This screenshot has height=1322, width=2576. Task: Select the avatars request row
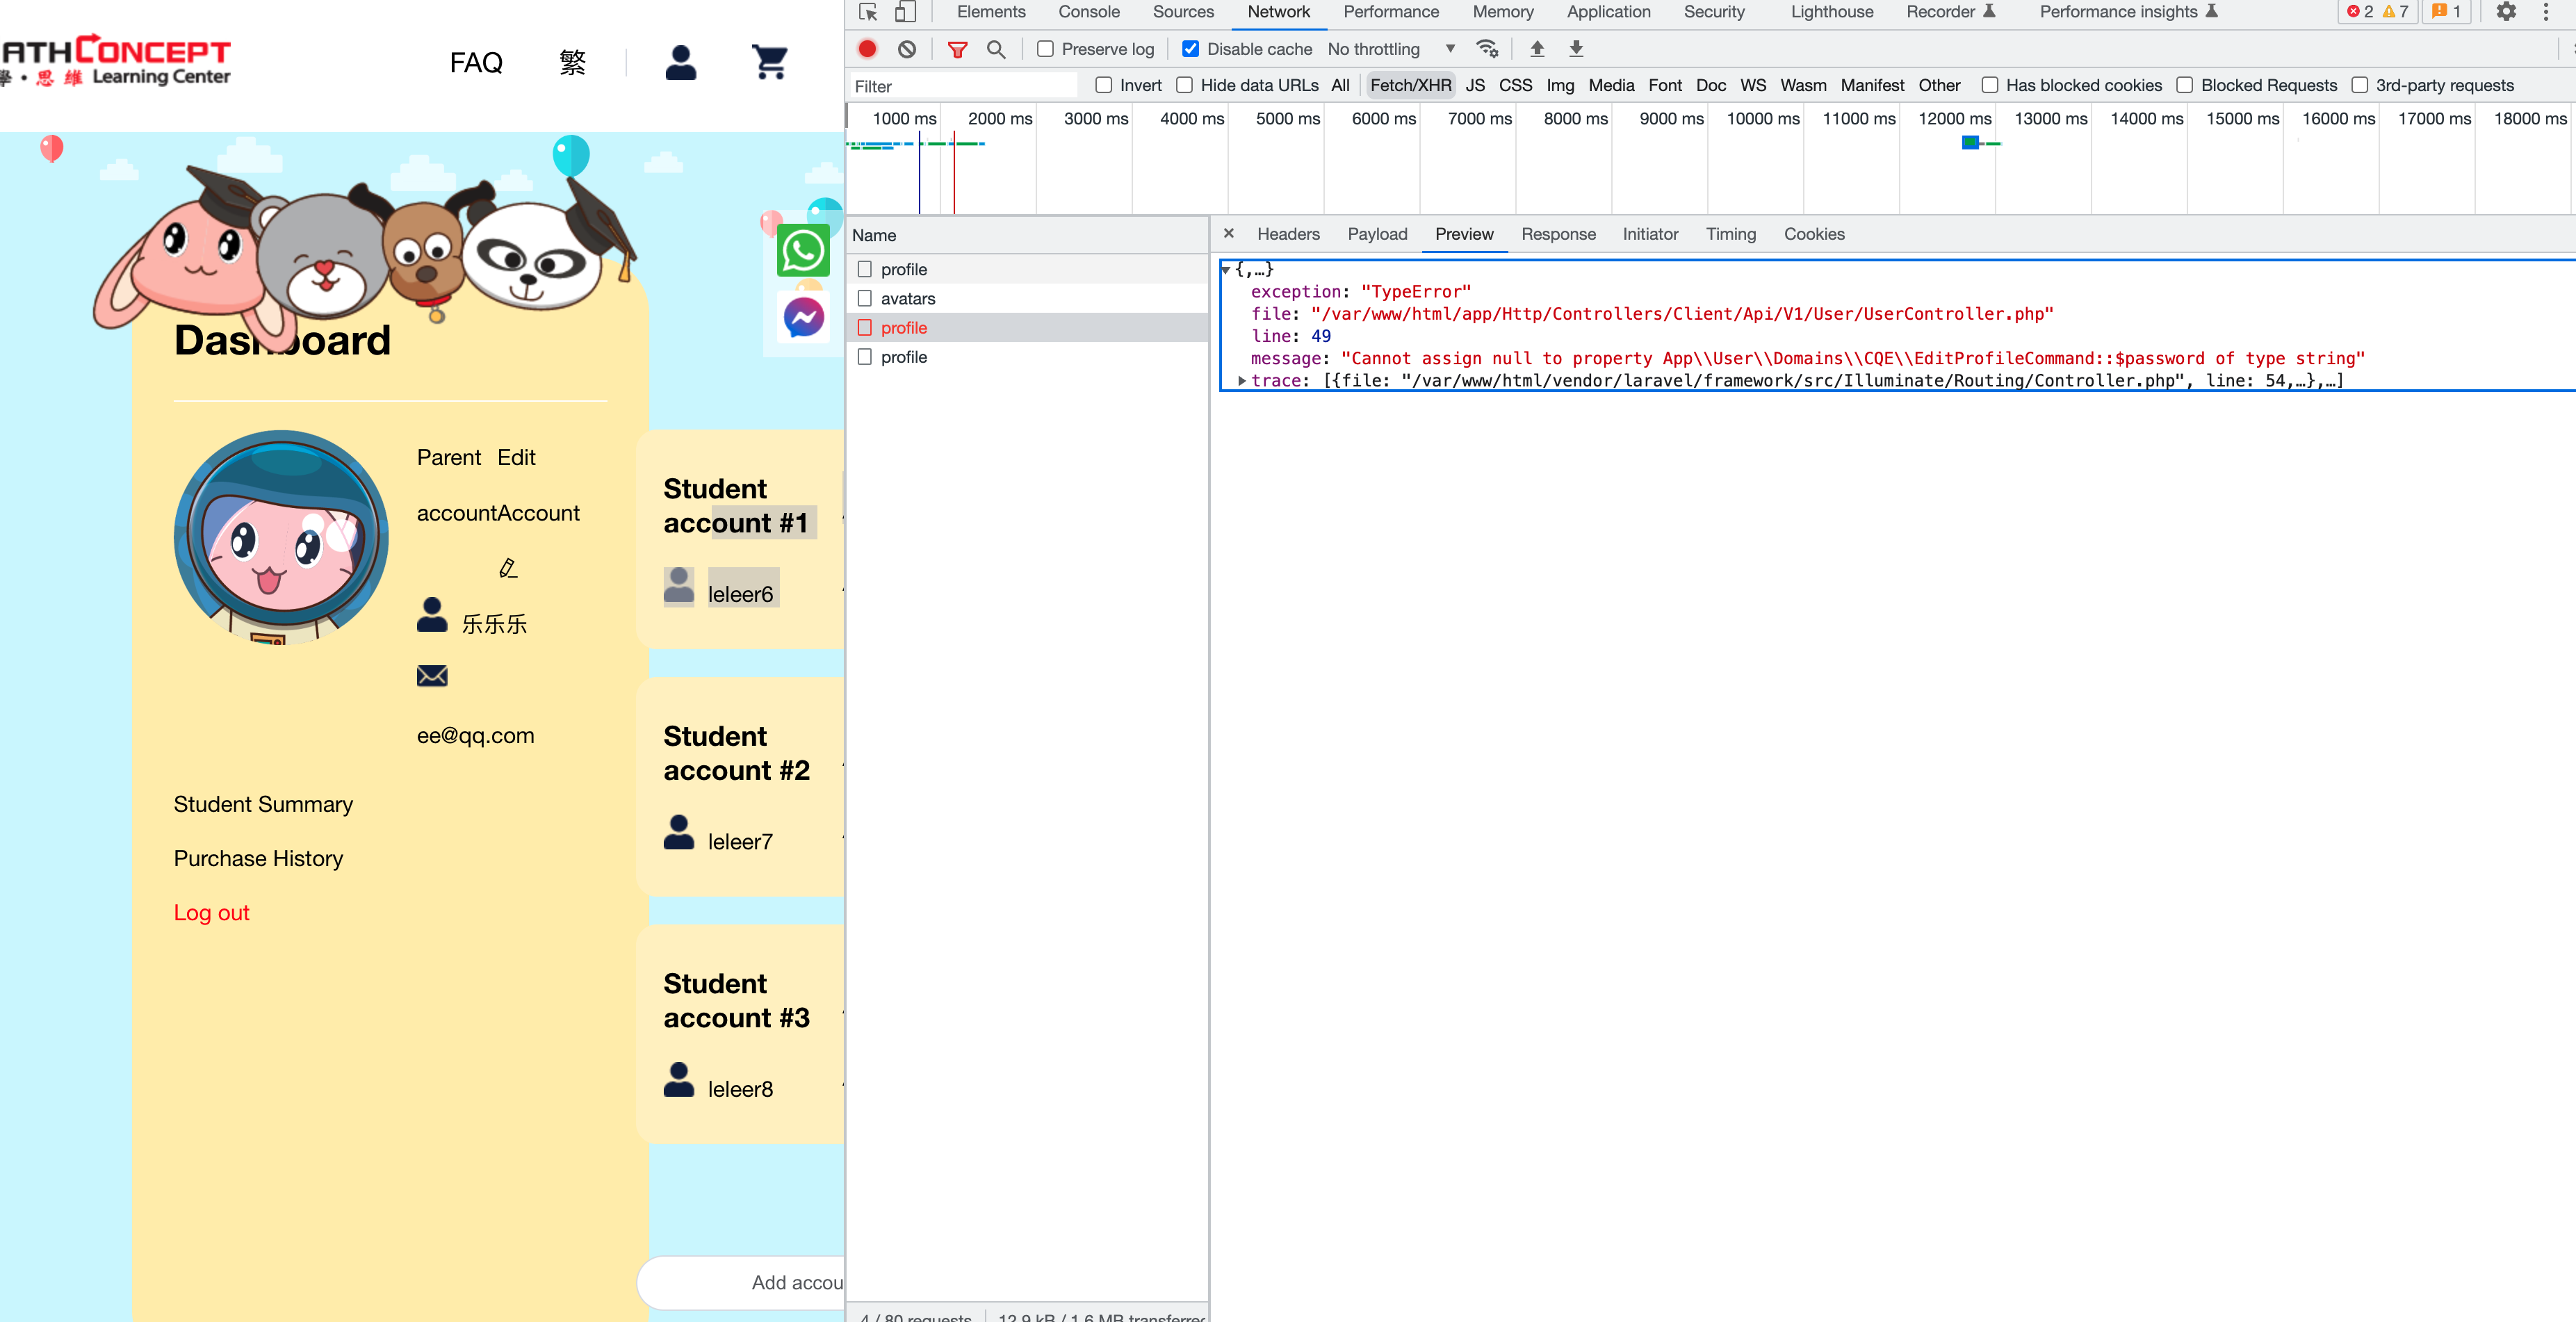pyautogui.click(x=1026, y=298)
